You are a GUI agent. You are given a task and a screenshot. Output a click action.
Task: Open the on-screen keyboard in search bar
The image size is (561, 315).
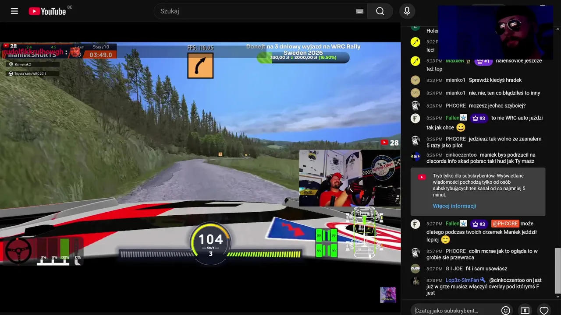(x=359, y=11)
